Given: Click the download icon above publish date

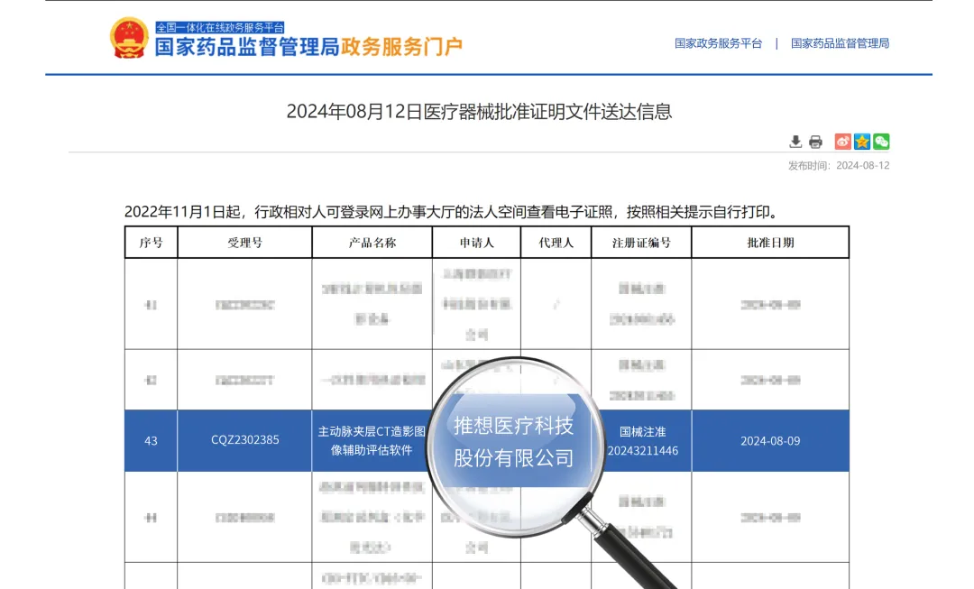Looking at the screenshot, I should click(x=795, y=142).
